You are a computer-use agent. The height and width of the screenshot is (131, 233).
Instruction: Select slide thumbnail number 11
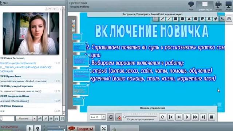point(78,102)
